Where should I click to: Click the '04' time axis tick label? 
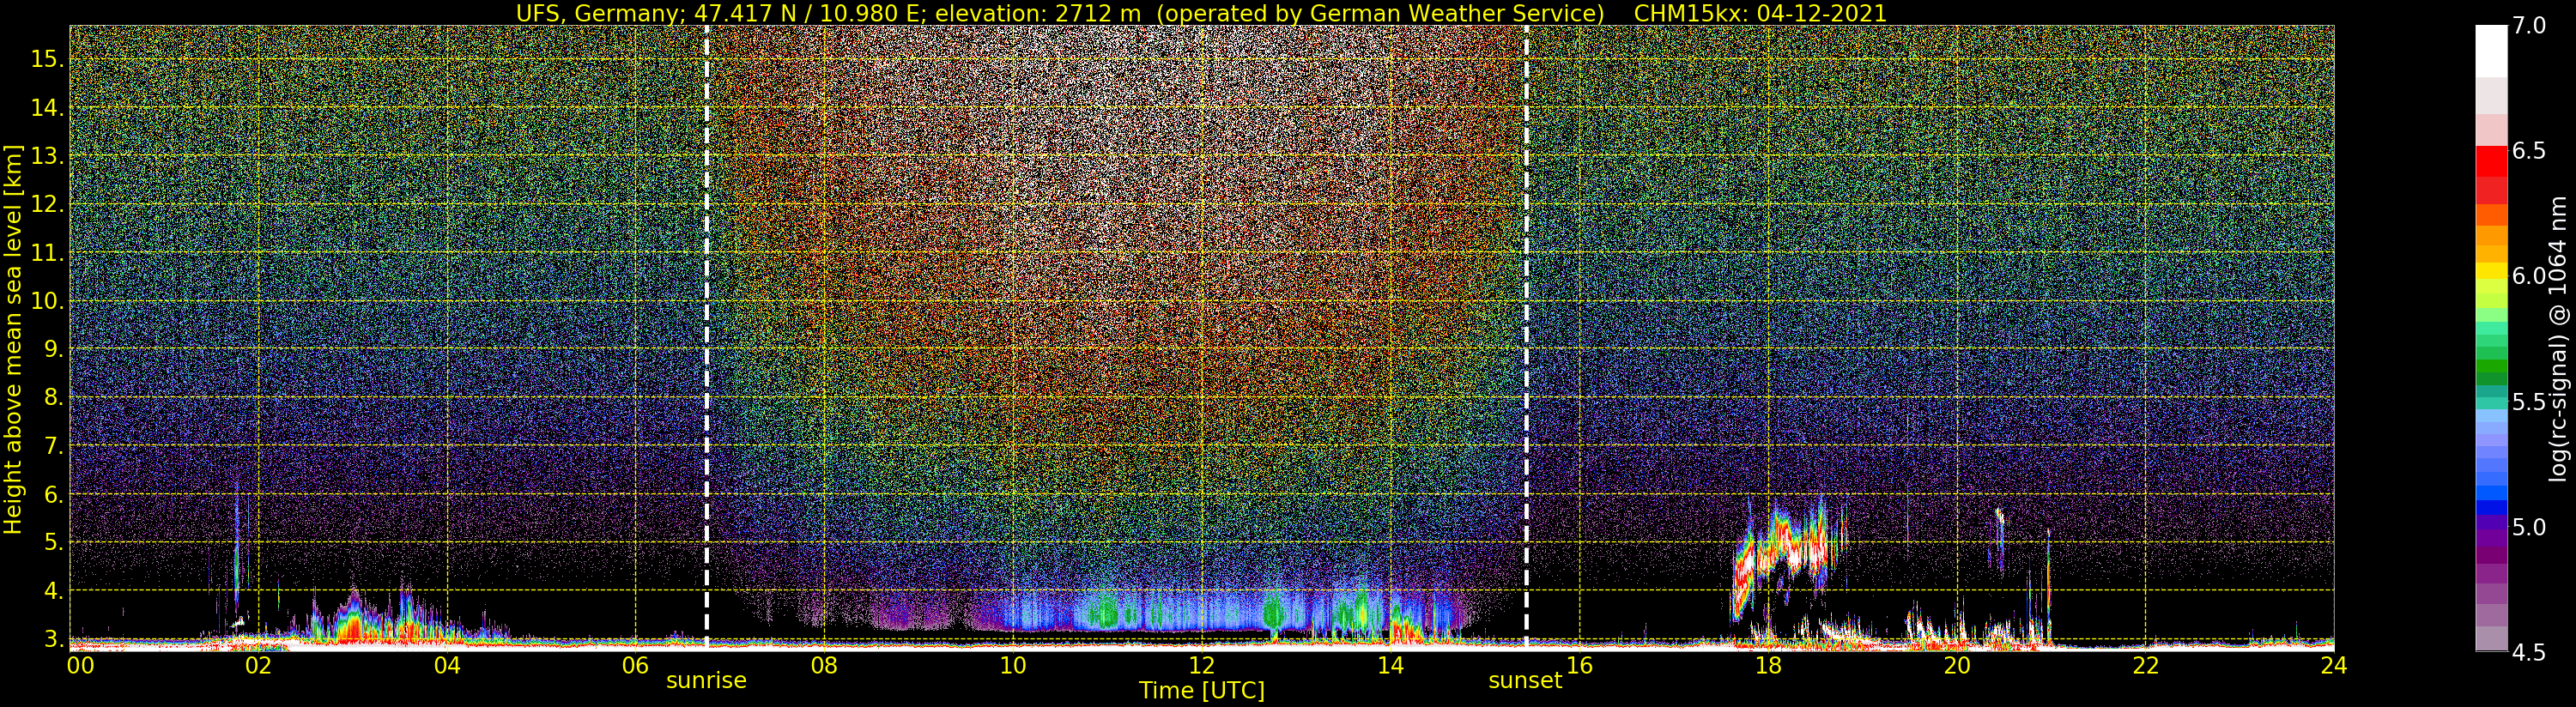point(447,665)
